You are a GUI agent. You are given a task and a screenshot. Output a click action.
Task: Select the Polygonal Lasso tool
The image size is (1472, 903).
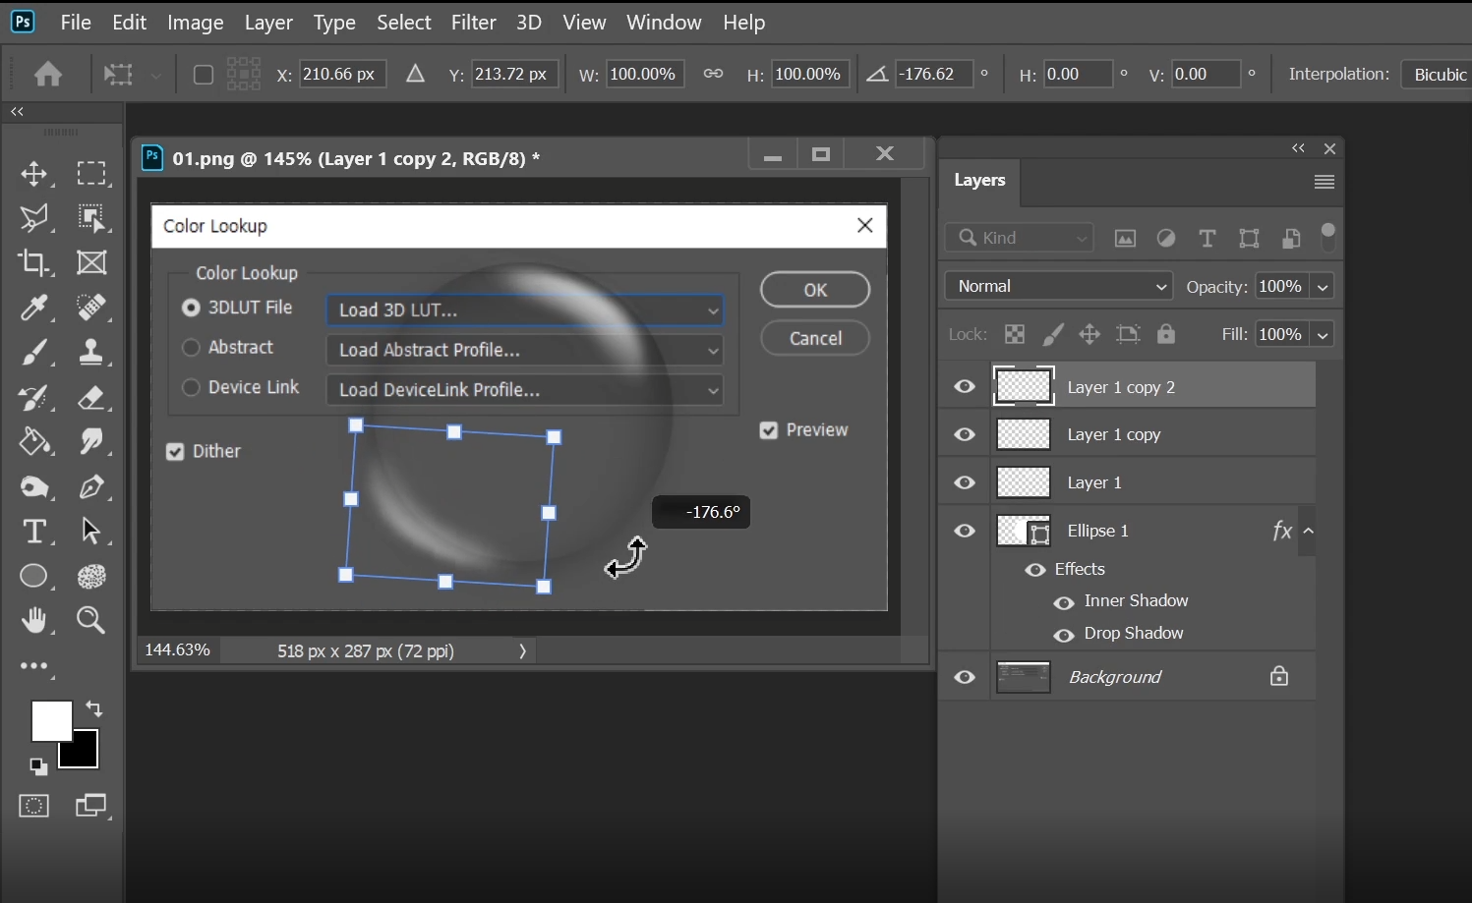33,218
